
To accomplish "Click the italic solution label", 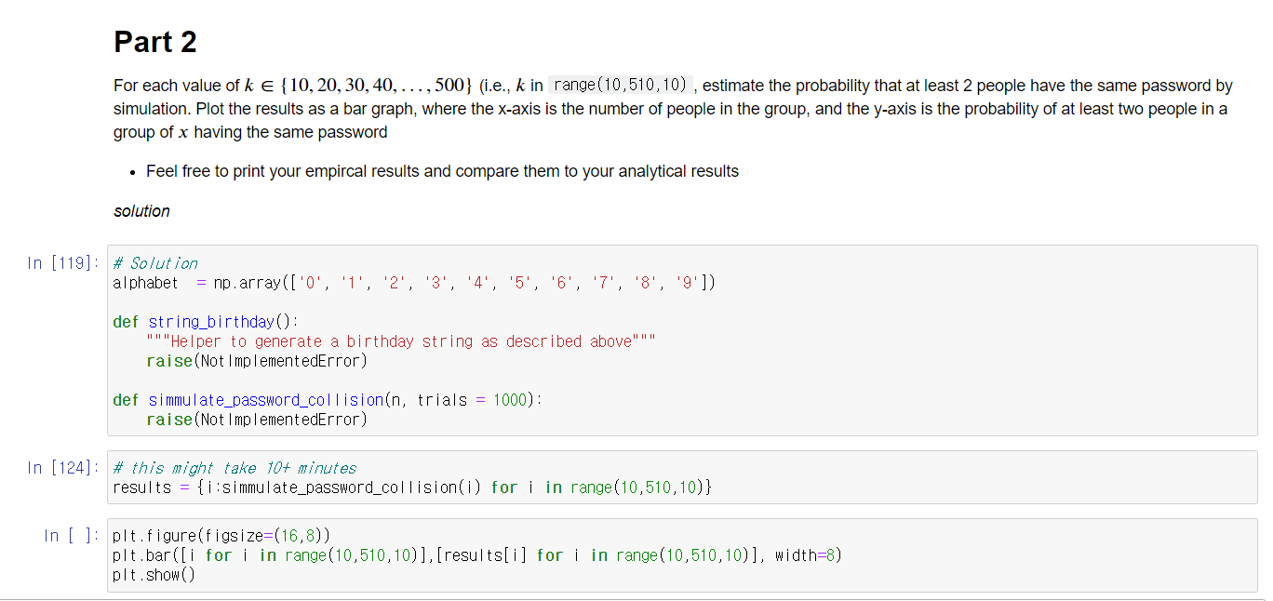I will 141,210.
